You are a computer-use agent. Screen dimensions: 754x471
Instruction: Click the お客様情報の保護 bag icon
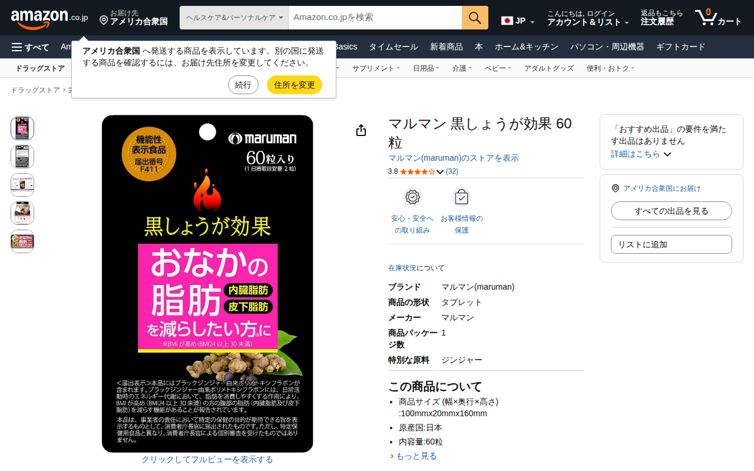click(x=462, y=197)
